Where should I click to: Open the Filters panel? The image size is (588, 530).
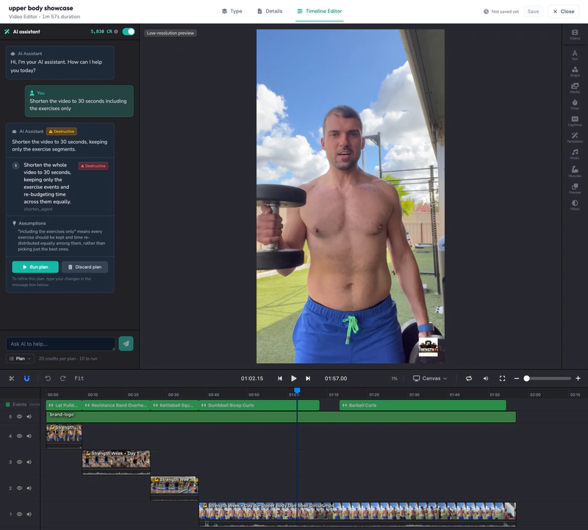click(575, 205)
